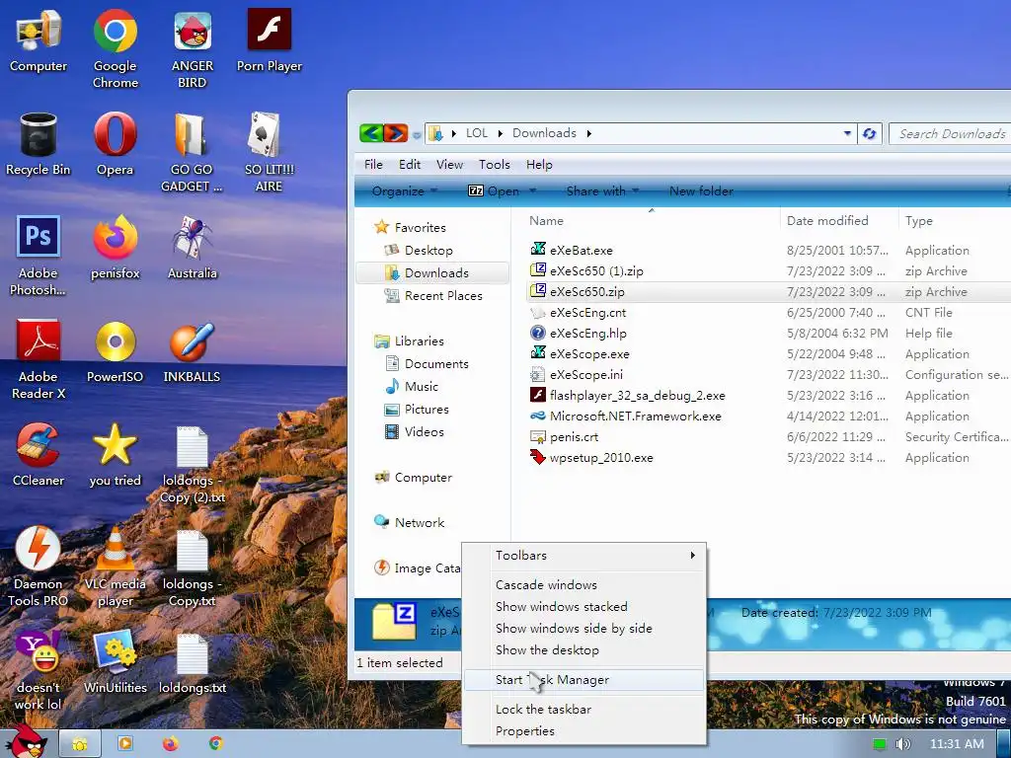This screenshot has width=1011, height=758.
Task: Expand the Organize dropdown
Action: tap(404, 190)
